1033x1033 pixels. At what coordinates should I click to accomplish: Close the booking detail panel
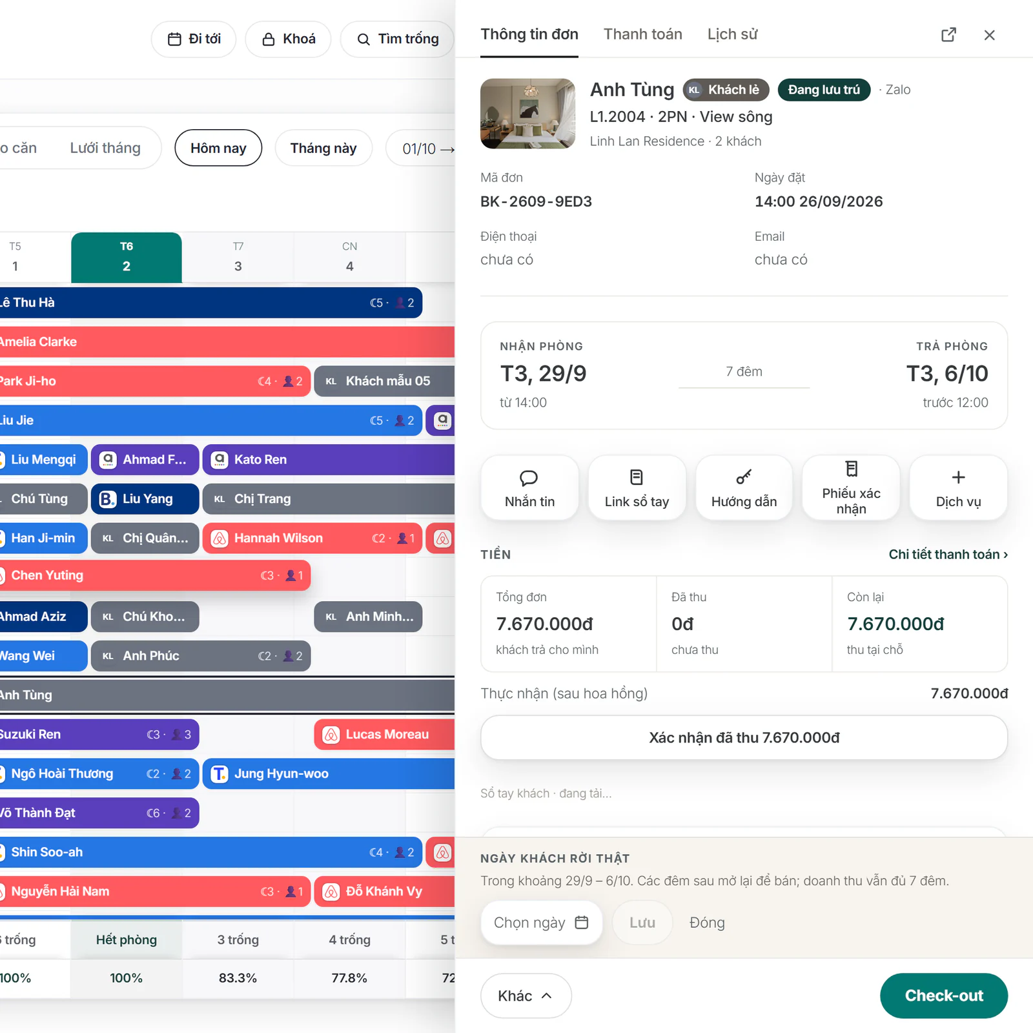(989, 35)
